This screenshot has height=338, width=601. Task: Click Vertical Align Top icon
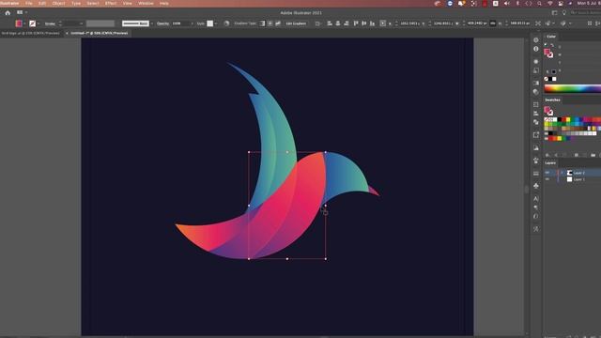[x=356, y=23]
